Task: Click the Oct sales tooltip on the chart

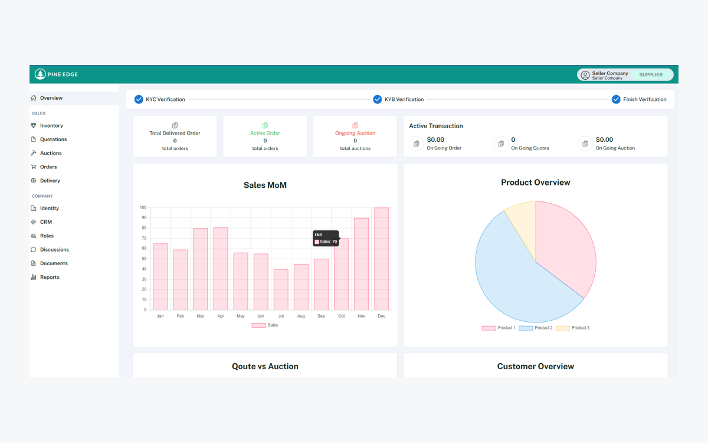Action: pos(326,239)
